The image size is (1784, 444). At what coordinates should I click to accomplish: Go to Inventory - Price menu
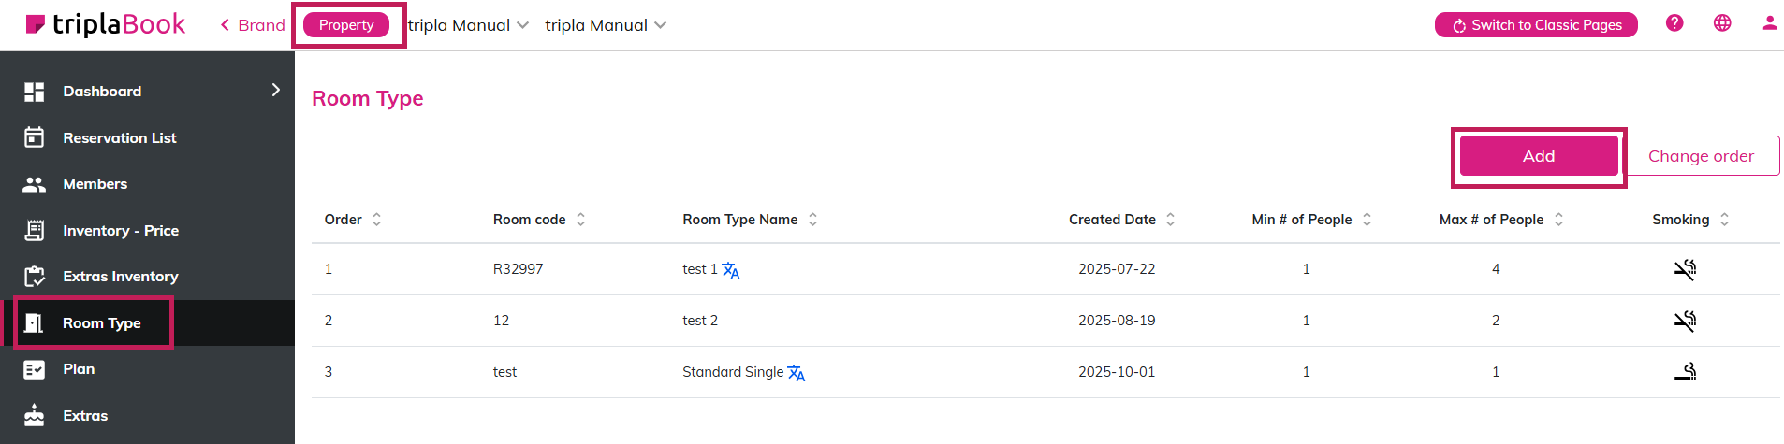(x=120, y=230)
